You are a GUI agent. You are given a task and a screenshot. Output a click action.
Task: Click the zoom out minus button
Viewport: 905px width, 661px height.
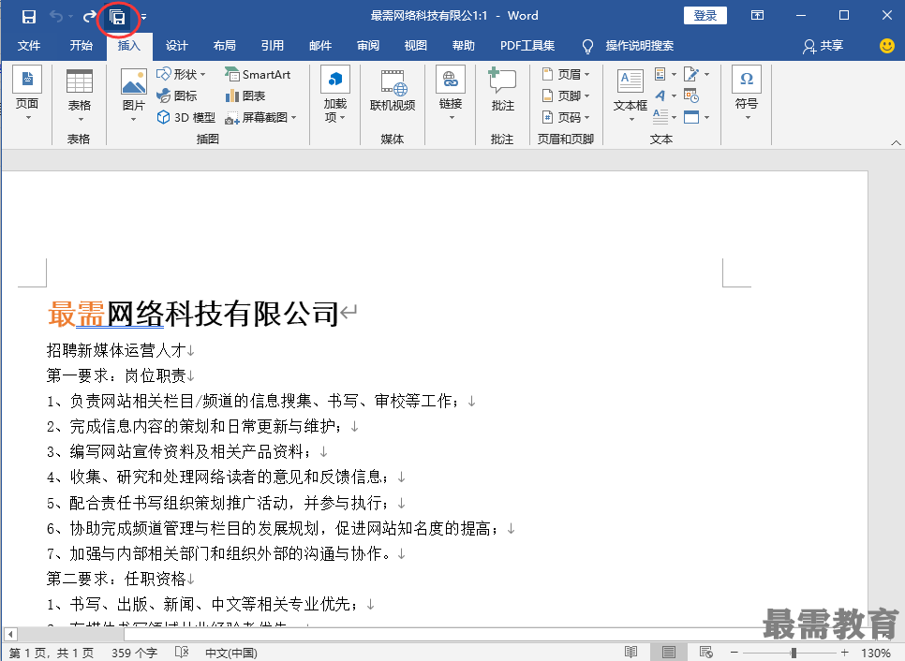pos(734,653)
